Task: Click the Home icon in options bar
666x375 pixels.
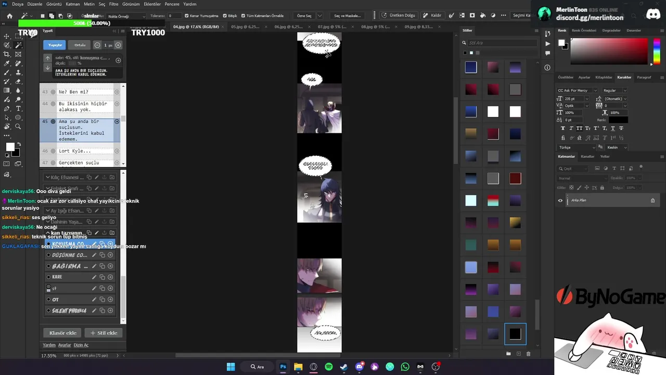Action: [9, 16]
